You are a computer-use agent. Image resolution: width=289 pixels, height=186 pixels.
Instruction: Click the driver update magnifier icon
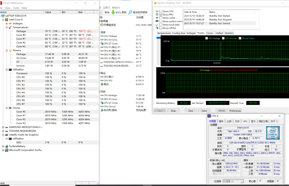pos(130,12)
